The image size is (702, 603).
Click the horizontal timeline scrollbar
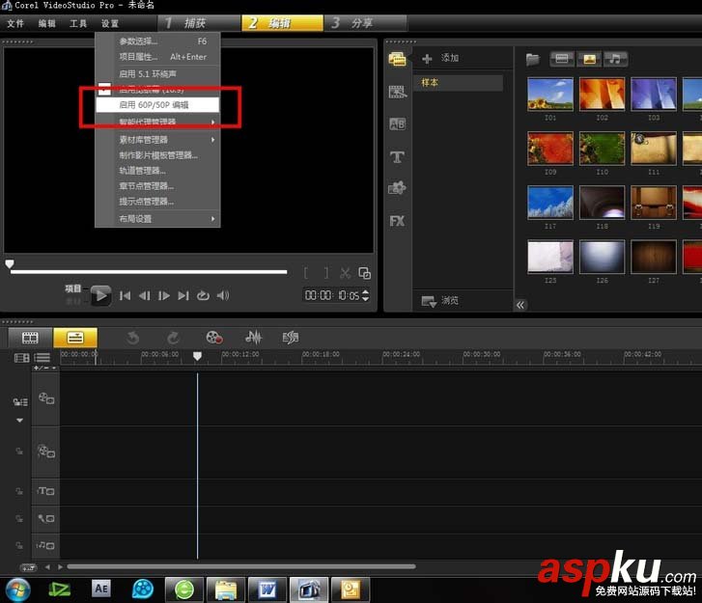click(x=240, y=566)
